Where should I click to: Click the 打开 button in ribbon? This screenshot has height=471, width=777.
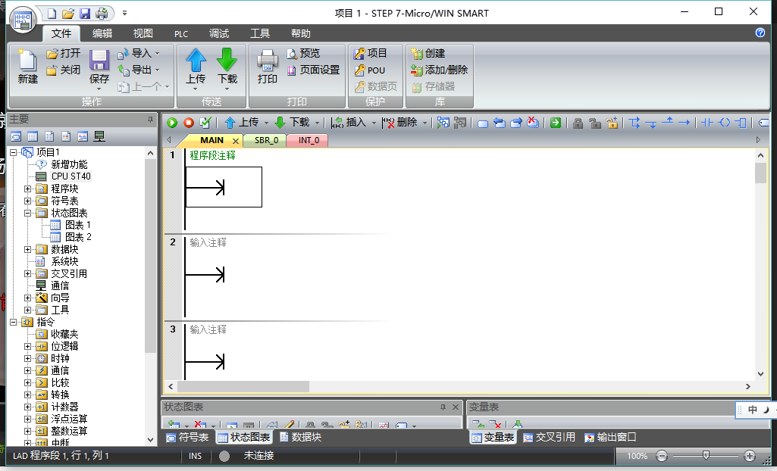click(x=63, y=54)
